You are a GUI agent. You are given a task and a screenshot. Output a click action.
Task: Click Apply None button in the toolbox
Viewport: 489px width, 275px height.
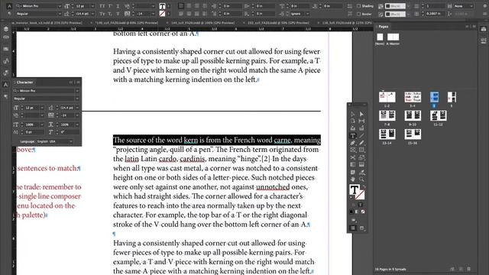coord(363,212)
